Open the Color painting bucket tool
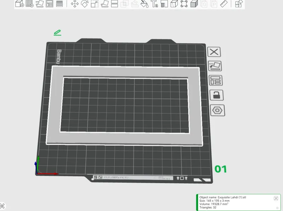Viewport: 283px width, 211px height. point(144,4)
